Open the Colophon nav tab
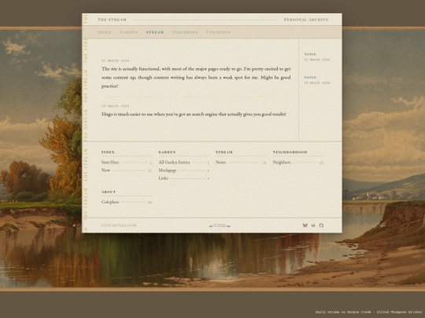The width and height of the screenshot is (425, 318). click(219, 32)
